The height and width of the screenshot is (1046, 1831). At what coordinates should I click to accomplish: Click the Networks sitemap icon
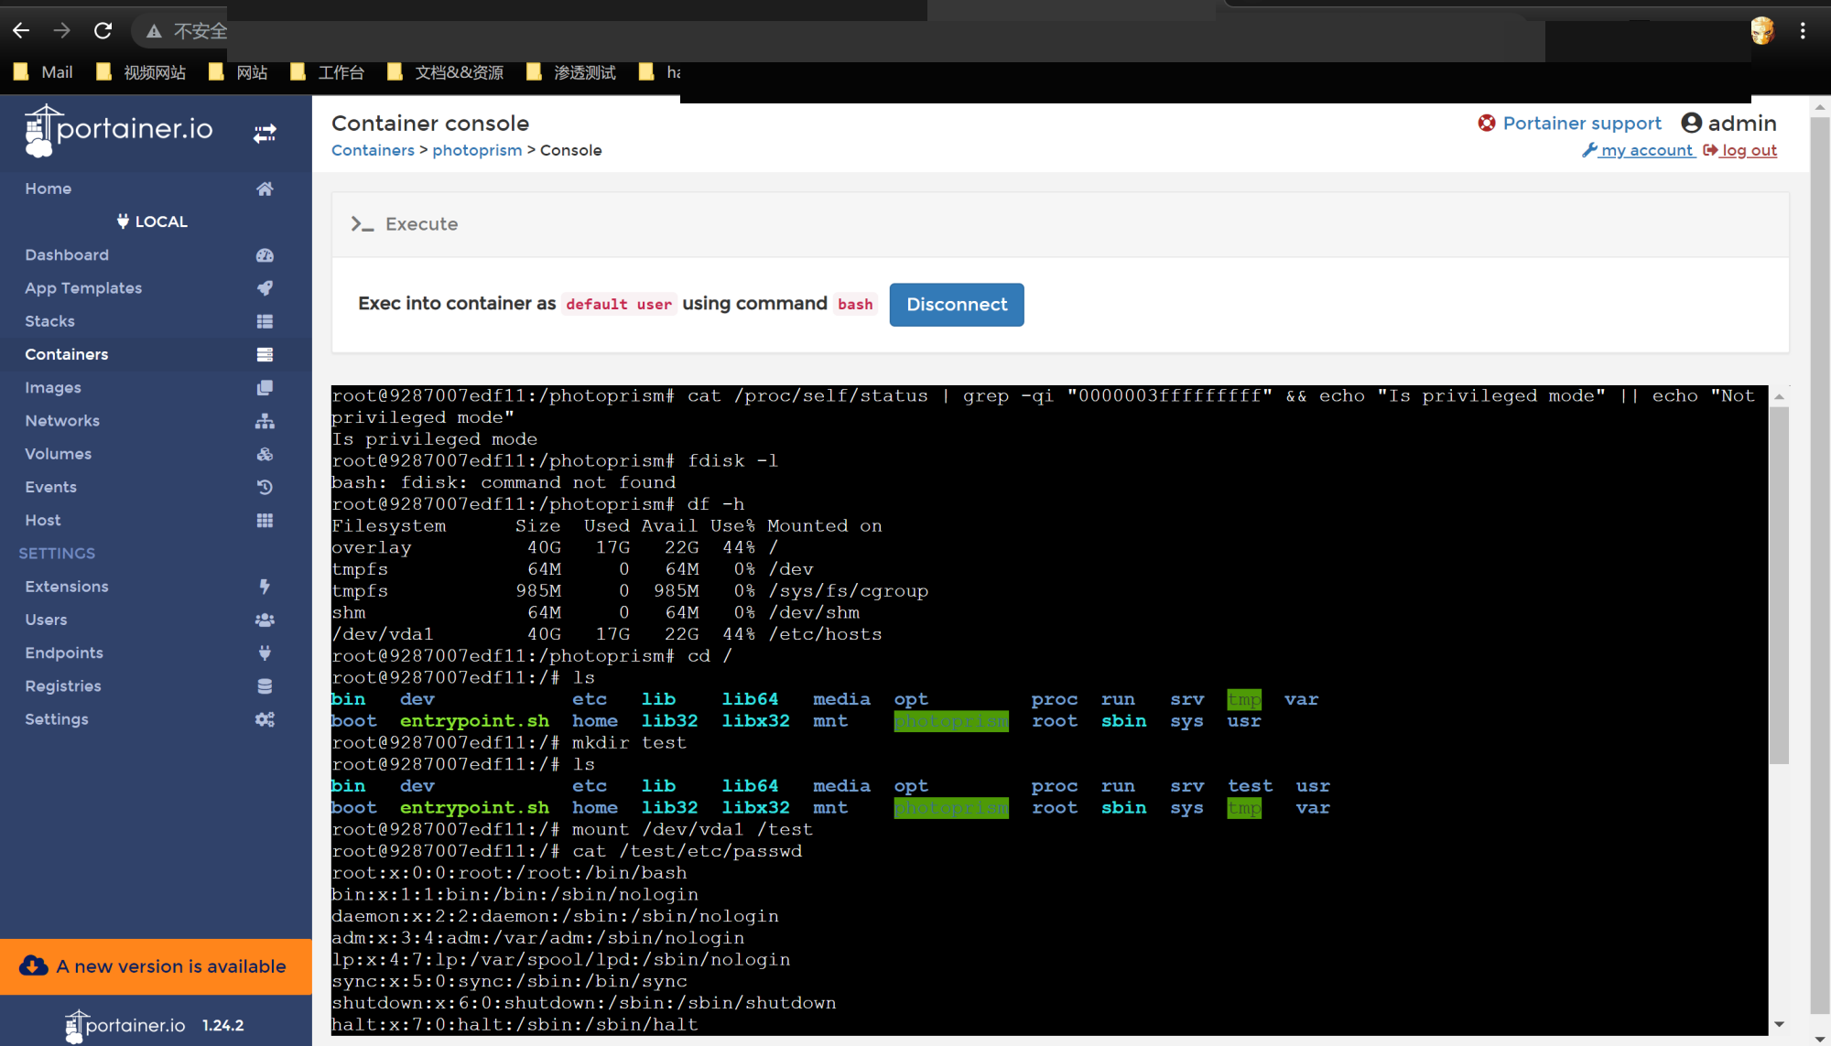(265, 421)
